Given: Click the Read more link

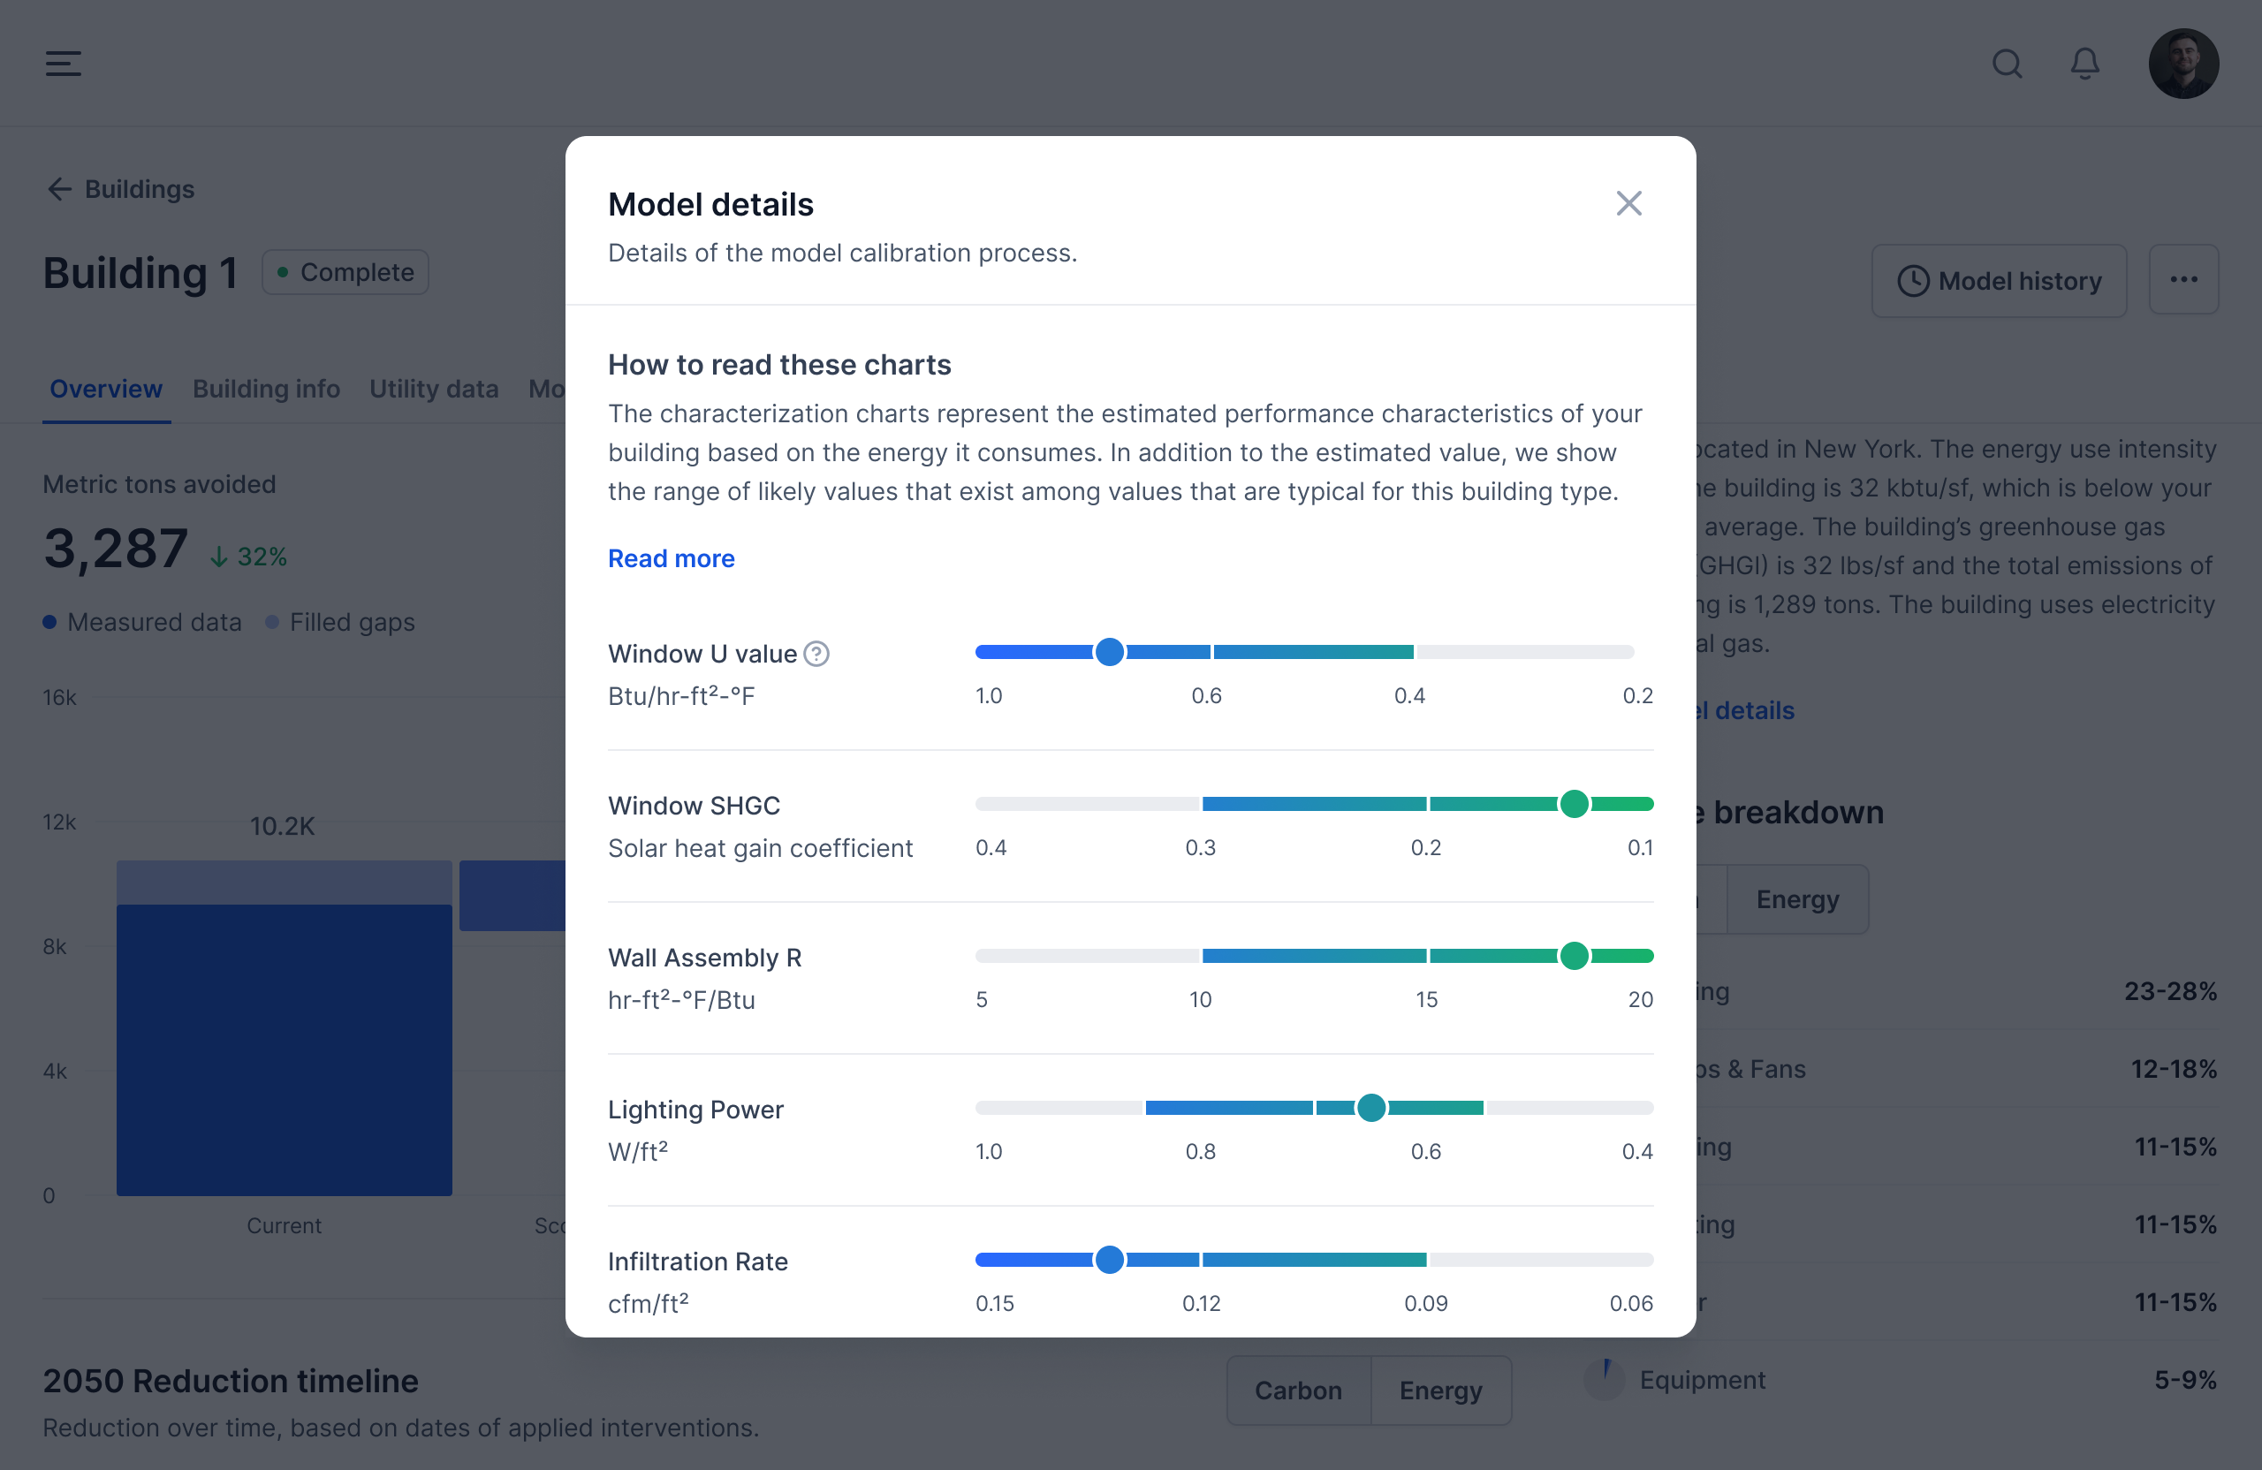Looking at the screenshot, I should point(671,558).
